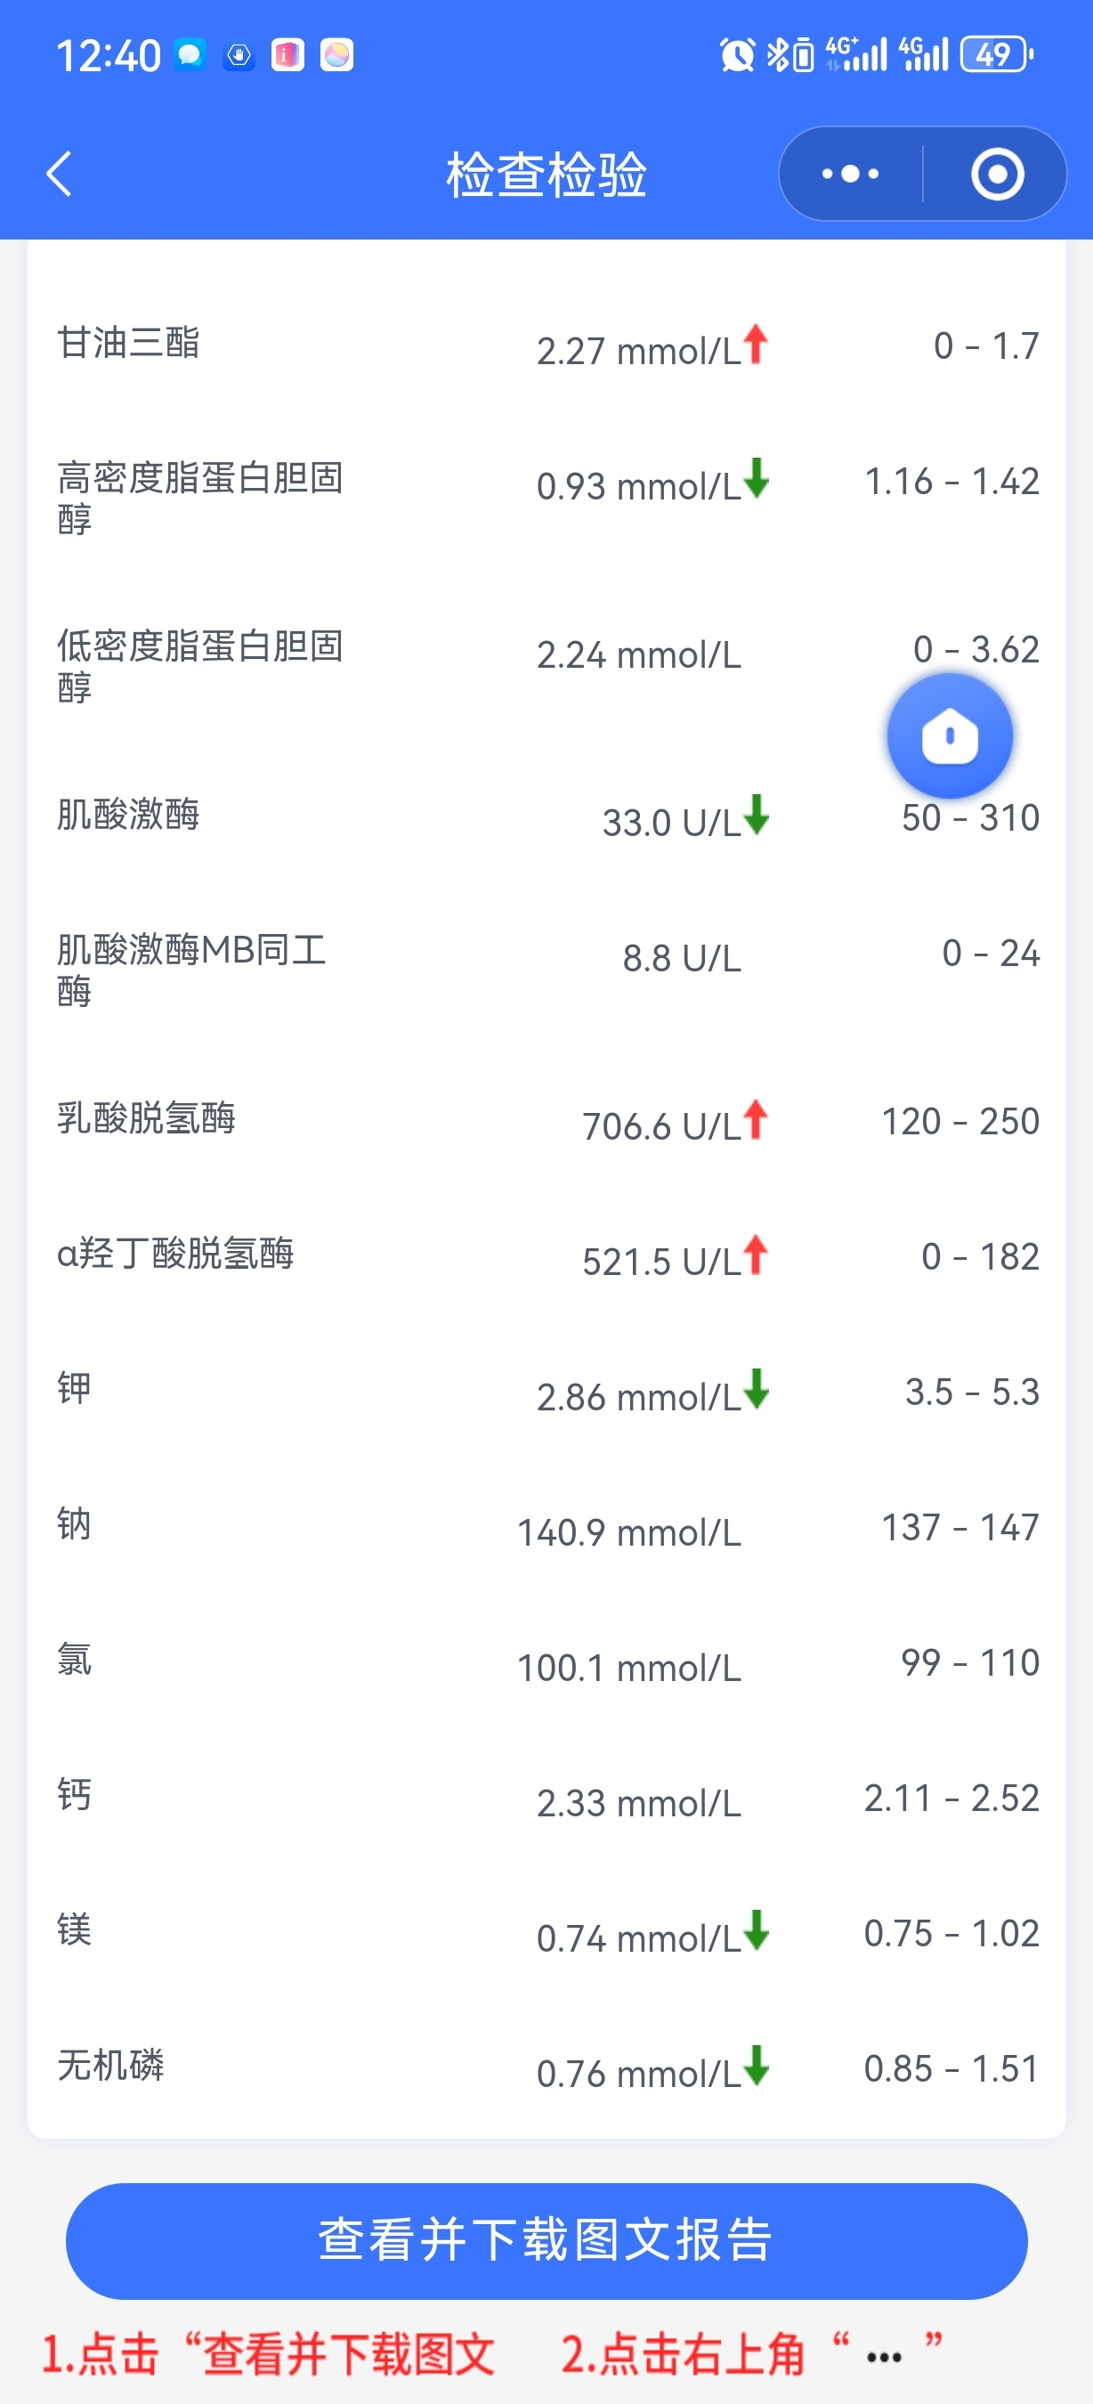Tap the 检查检验 page title
This screenshot has height=2404, width=1093.
(546, 175)
